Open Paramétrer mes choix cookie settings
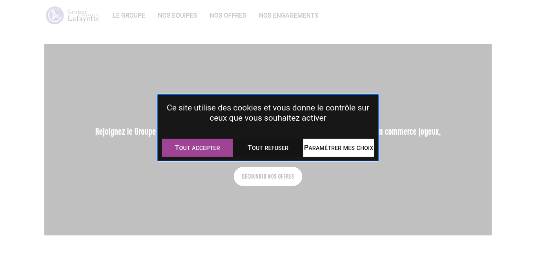 [339, 148]
